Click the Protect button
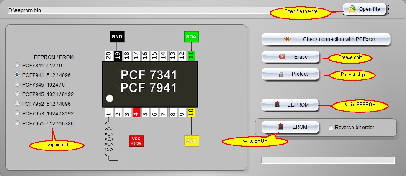The width and height of the screenshot is (406, 176). (290, 74)
